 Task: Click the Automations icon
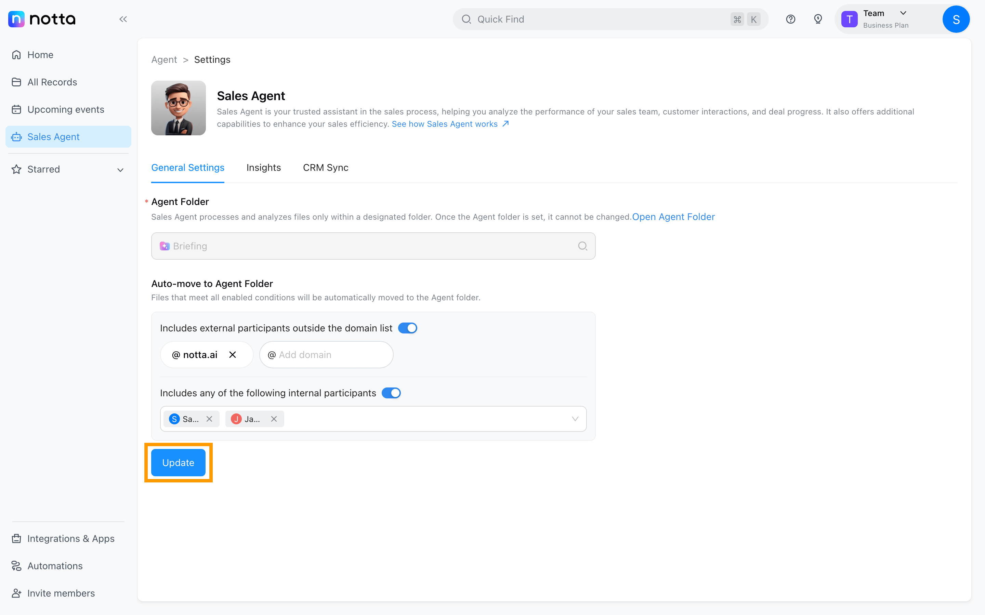(x=16, y=566)
